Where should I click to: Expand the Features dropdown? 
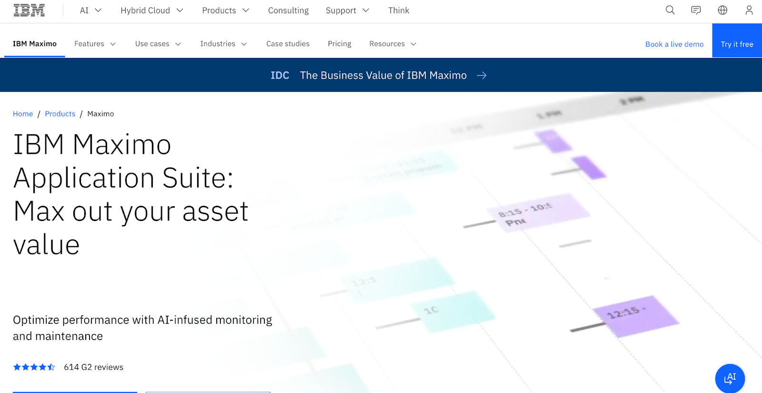pyautogui.click(x=95, y=44)
